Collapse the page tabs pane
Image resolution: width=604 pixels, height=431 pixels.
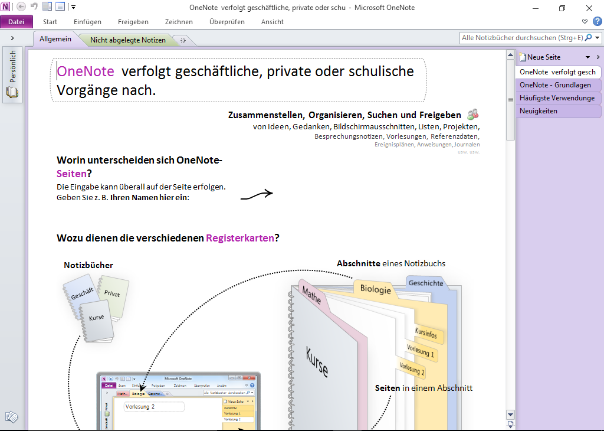tap(598, 57)
